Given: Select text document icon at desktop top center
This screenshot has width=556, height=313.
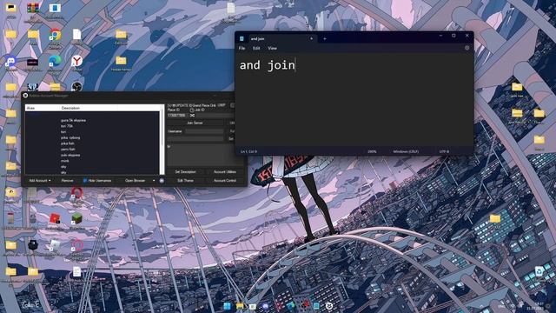Looking at the screenshot, I should tap(231, 8).
